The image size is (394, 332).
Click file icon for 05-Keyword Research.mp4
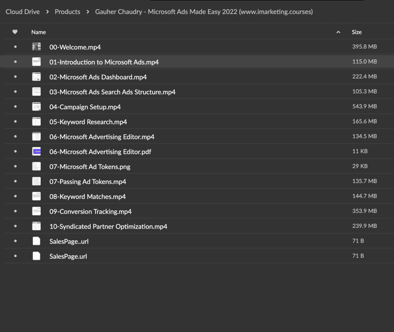tap(37, 122)
